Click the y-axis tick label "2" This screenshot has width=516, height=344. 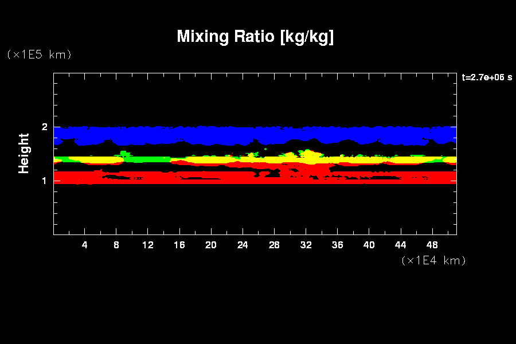tap(45, 127)
